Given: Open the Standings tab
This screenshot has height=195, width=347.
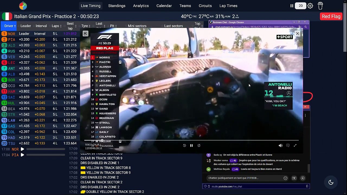Looking at the screenshot, I should click(117, 6).
